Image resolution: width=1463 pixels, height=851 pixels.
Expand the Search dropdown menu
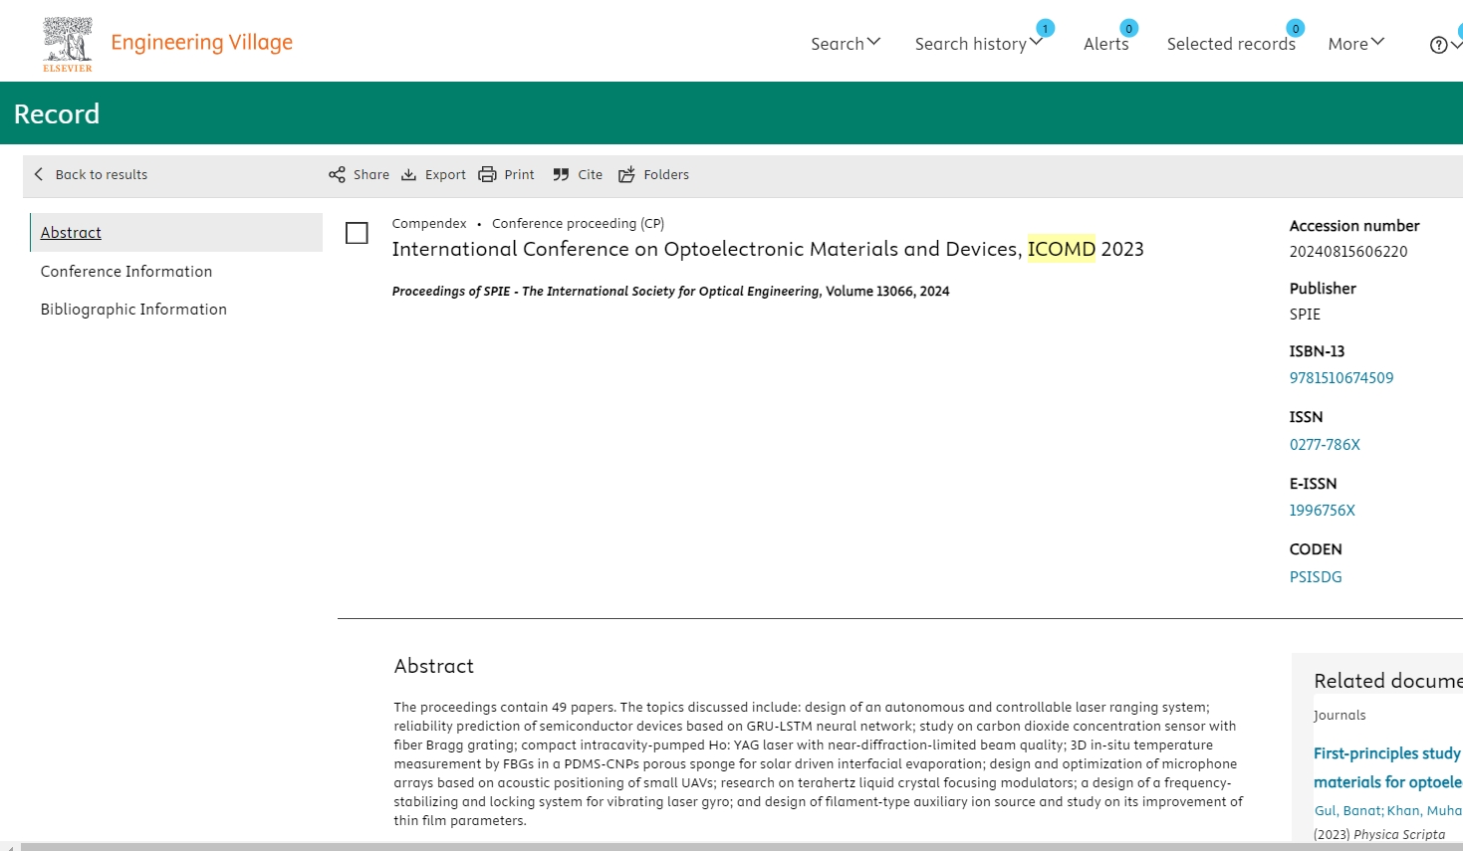click(x=846, y=44)
